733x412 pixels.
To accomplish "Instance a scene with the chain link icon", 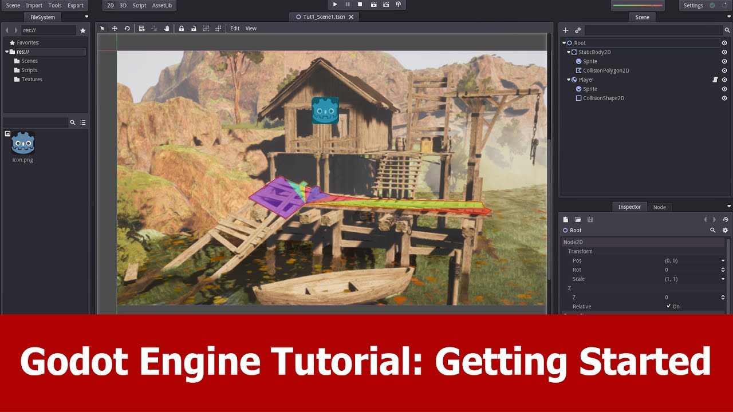I will click(x=578, y=30).
